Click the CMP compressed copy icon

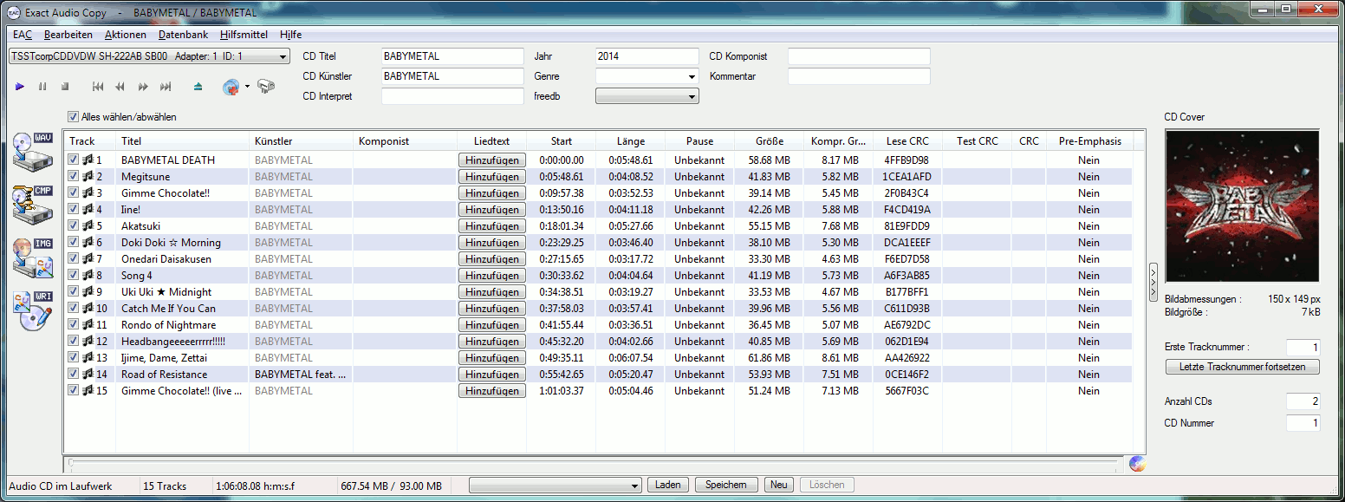pyautogui.click(x=34, y=206)
